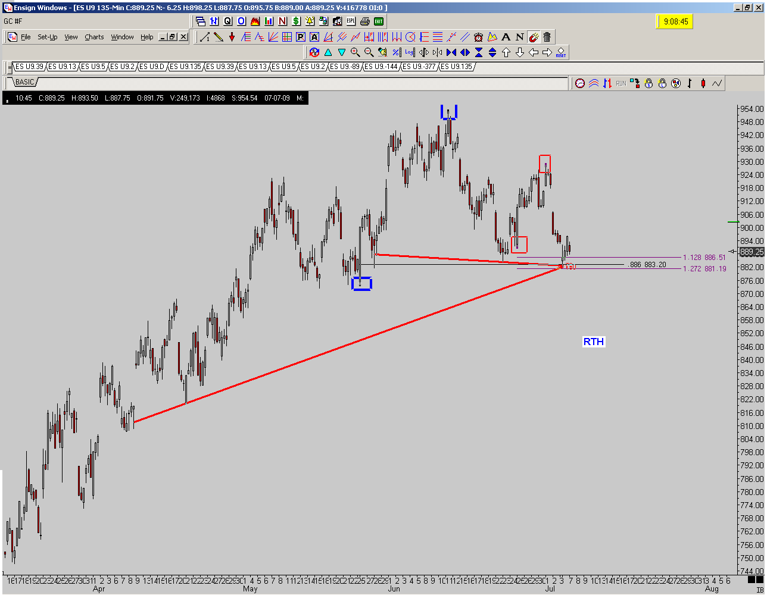The image size is (767, 595).
Task: Select the alarm clock draw tool
Action: [478, 37]
